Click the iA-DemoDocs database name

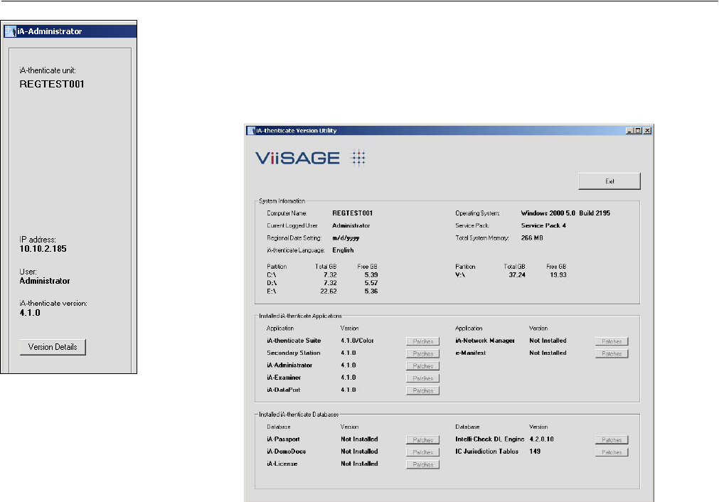286,452
